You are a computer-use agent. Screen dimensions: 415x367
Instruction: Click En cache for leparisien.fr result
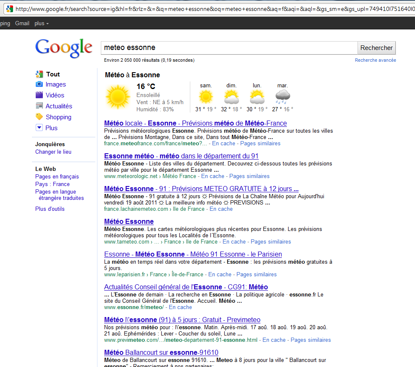[220, 274]
